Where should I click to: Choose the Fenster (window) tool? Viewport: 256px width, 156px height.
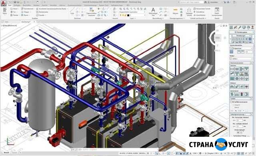(x=14, y=15)
